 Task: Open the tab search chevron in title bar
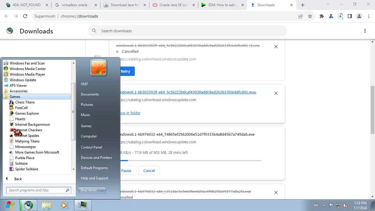tap(328, 4)
